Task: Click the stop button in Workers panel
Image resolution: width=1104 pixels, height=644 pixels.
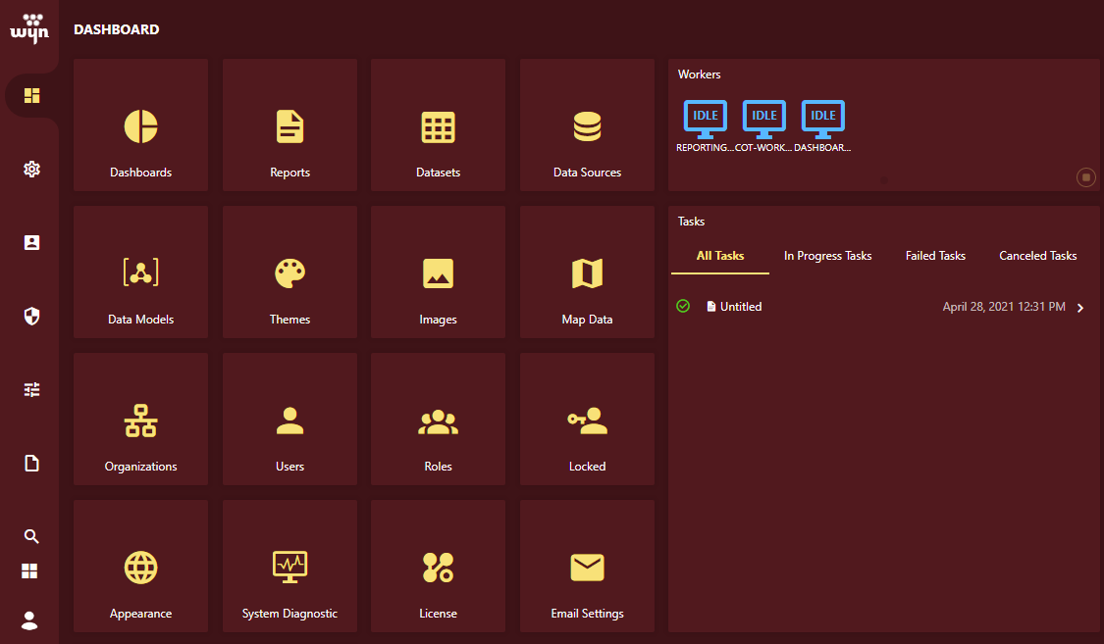Action: [x=1085, y=177]
